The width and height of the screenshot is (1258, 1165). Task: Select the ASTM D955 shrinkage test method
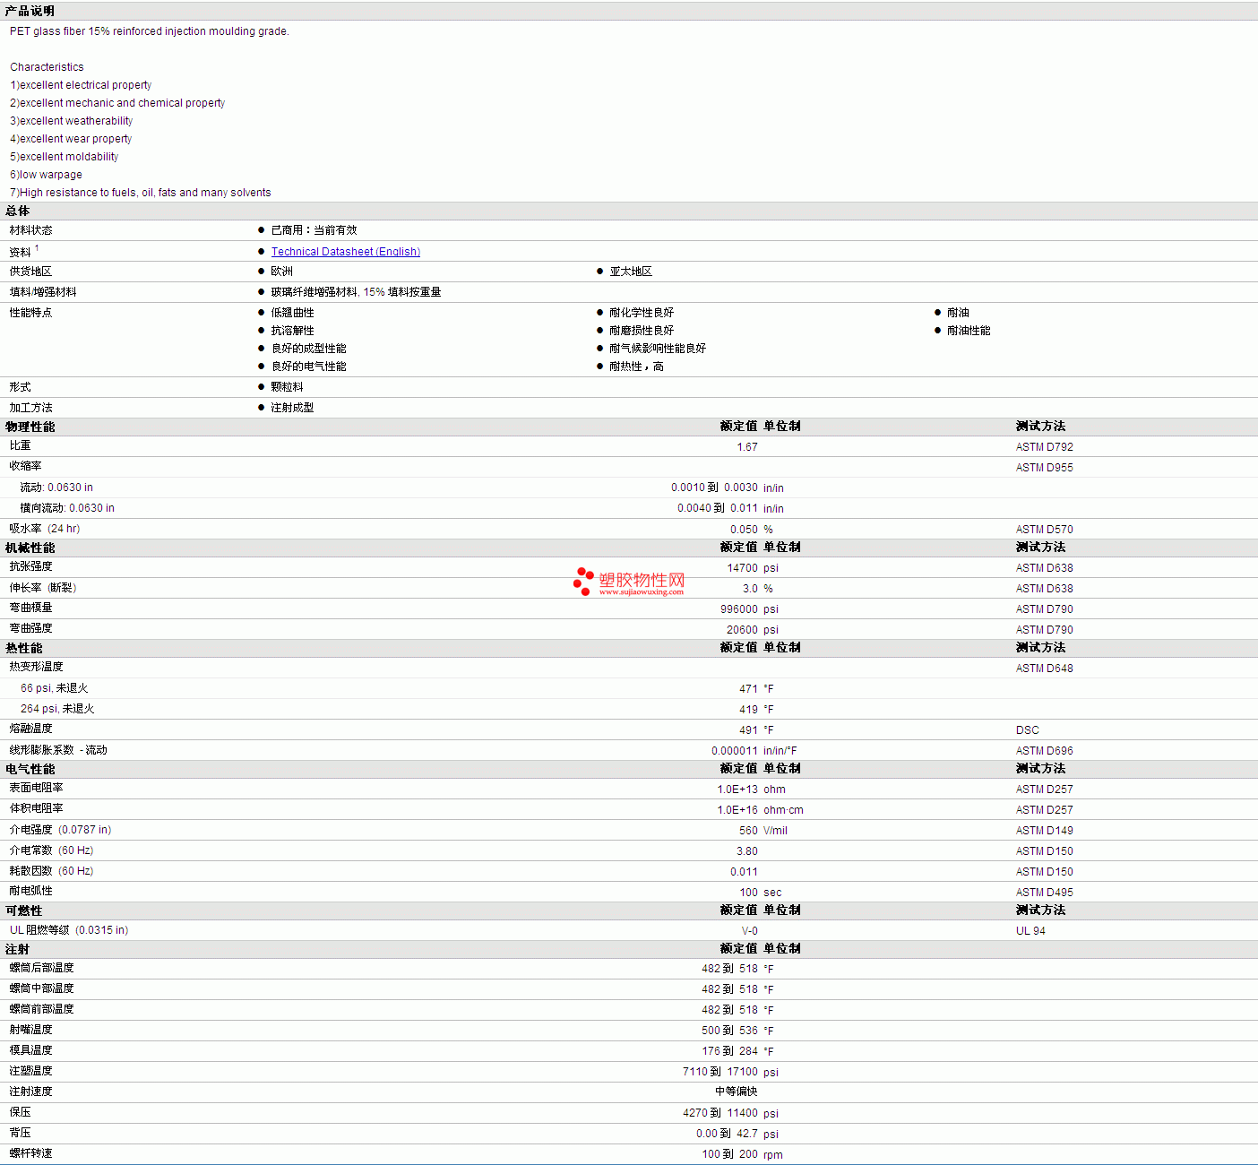(x=1044, y=468)
